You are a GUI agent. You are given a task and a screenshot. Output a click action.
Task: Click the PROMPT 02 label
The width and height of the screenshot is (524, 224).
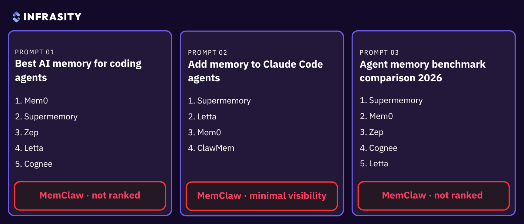coord(208,52)
